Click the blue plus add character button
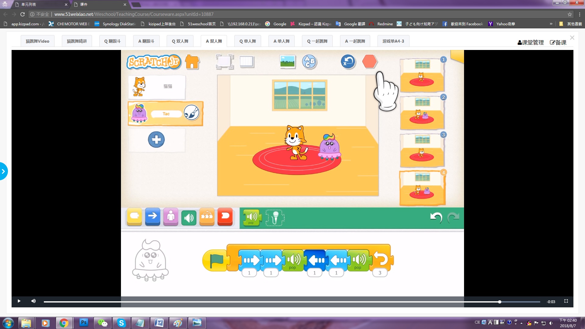 coord(156,140)
